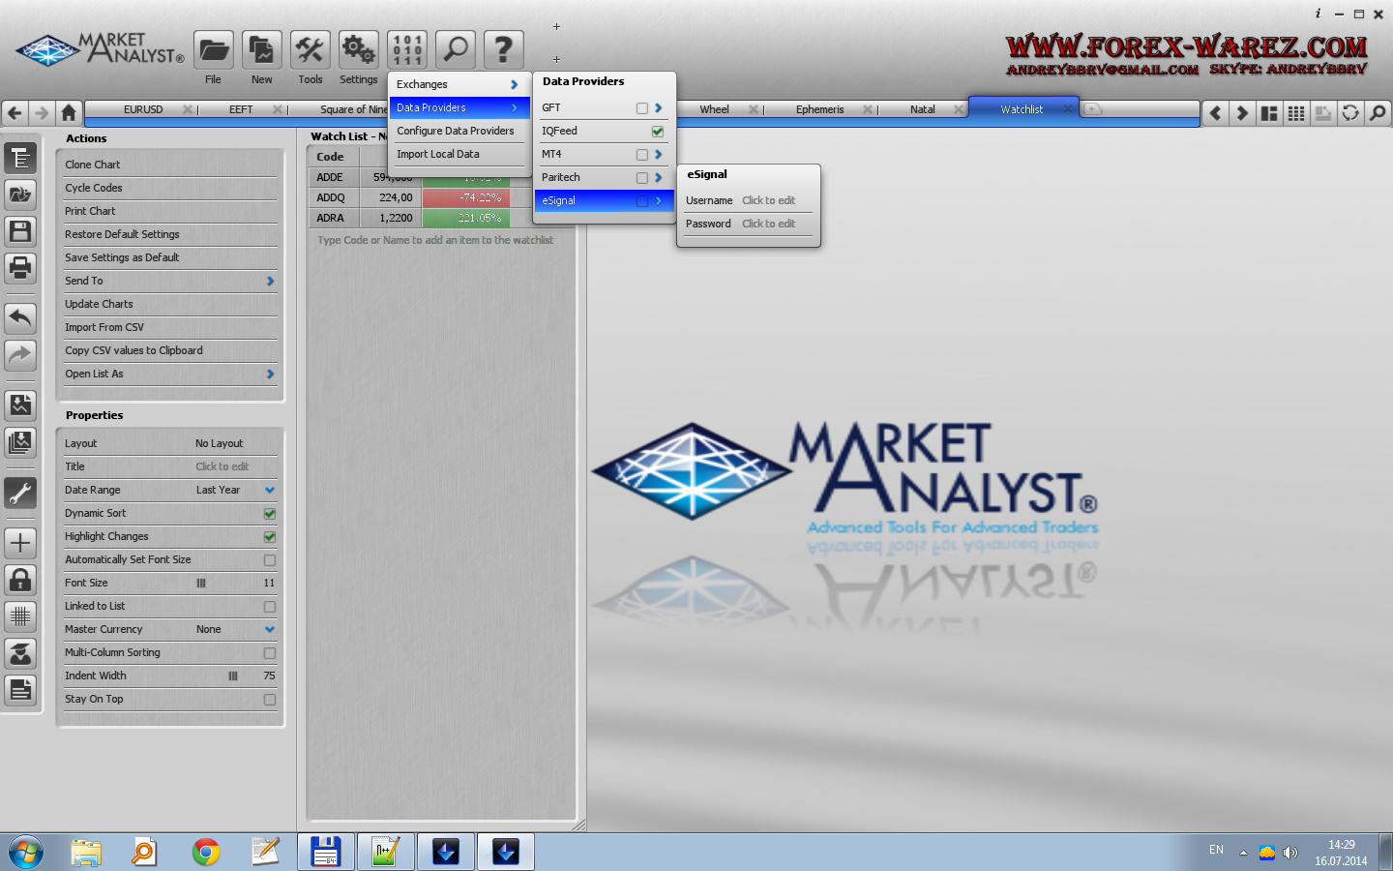The image size is (1393, 871).
Task: Click the binary data icon in toolbar
Action: tap(407, 50)
